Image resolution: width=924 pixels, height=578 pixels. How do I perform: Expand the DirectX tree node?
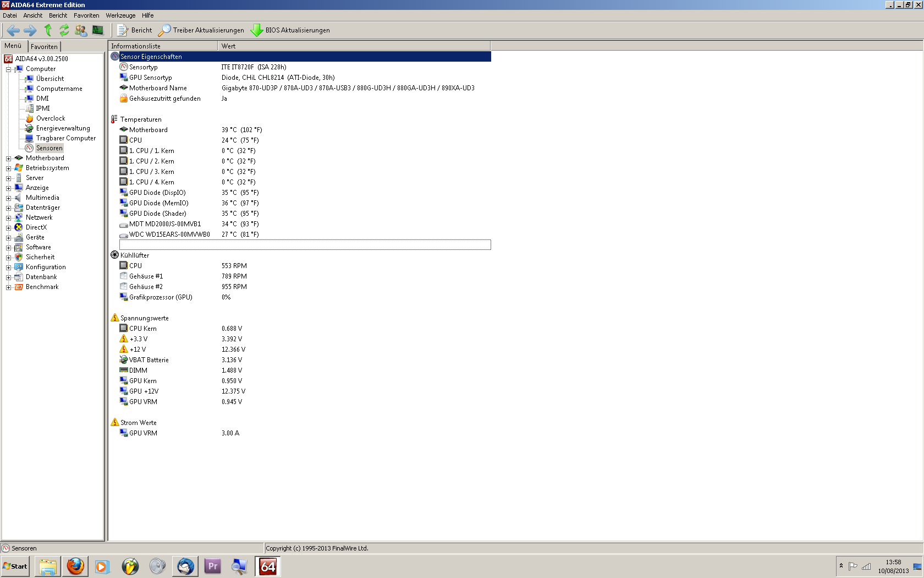click(x=8, y=228)
